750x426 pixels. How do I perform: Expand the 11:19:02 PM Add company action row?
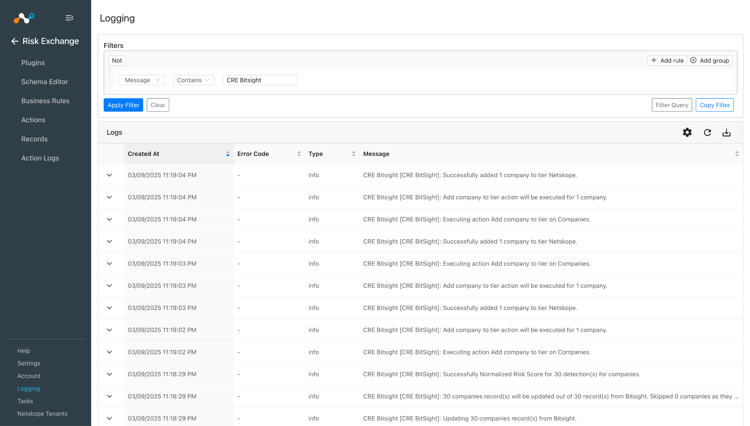pos(109,330)
